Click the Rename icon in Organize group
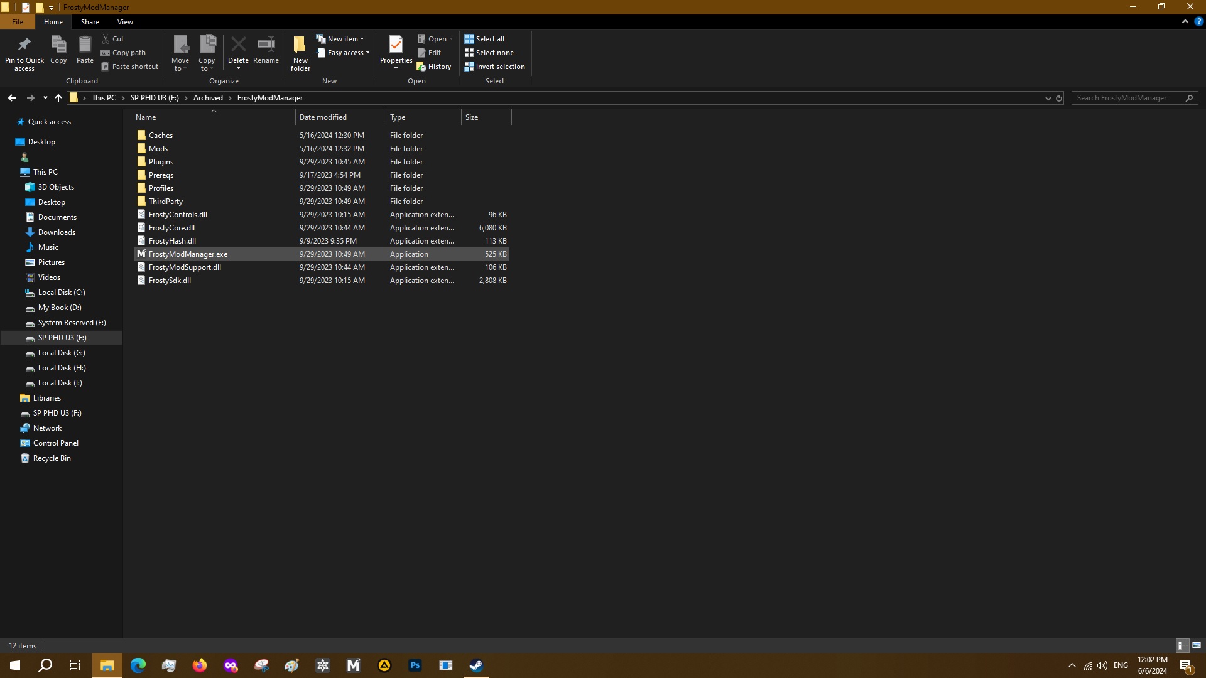The height and width of the screenshot is (678, 1206). [266, 45]
